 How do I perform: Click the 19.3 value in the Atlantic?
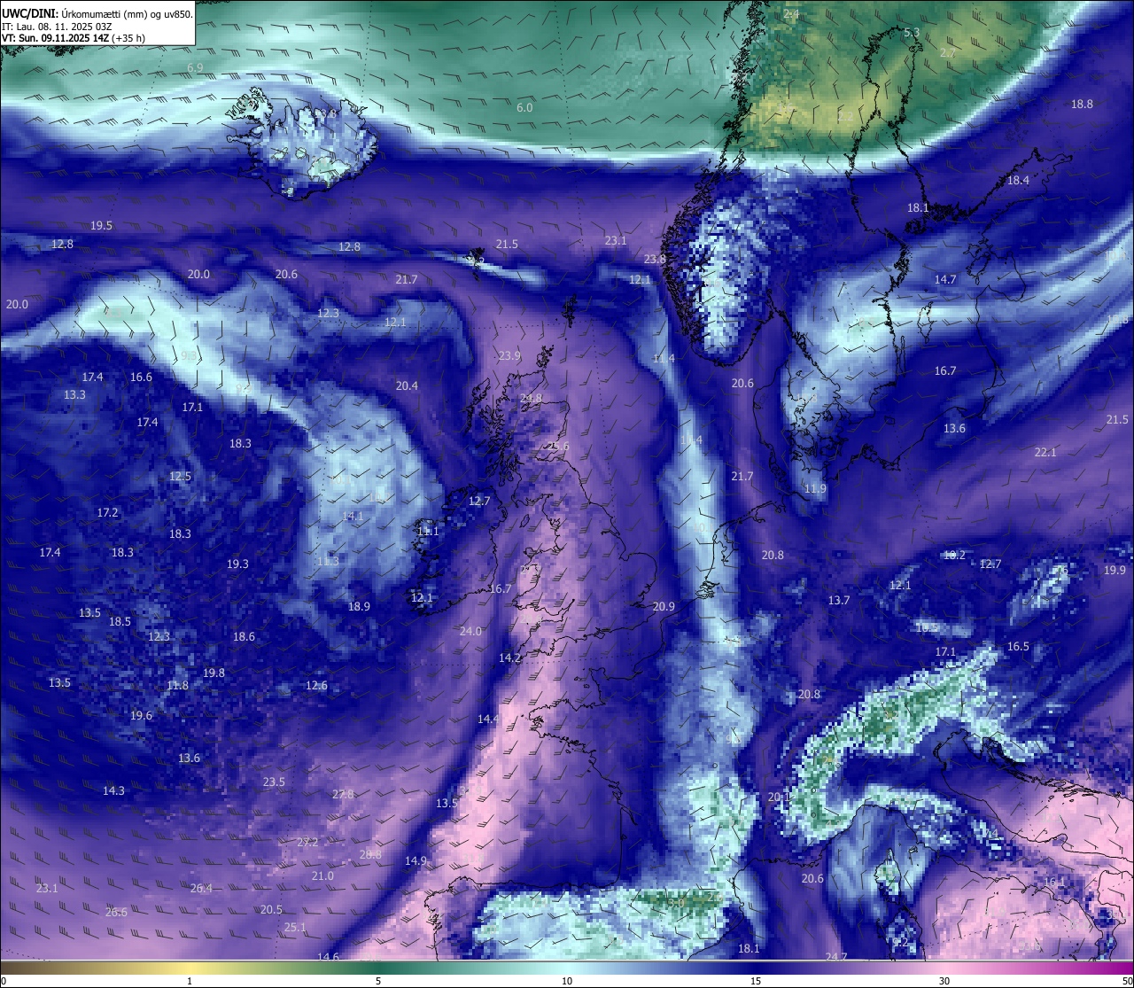click(x=237, y=564)
